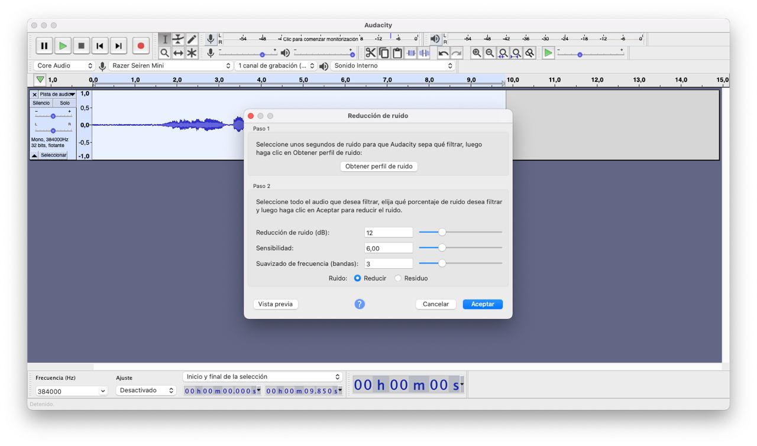Select the Reducir radio button
Image resolution: width=757 pixels, height=446 pixels.
click(x=357, y=278)
